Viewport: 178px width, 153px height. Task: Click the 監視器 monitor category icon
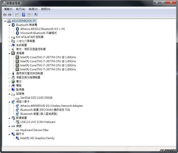[13, 90]
